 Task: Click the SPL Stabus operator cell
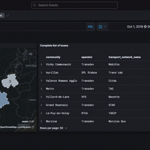click(89, 72)
